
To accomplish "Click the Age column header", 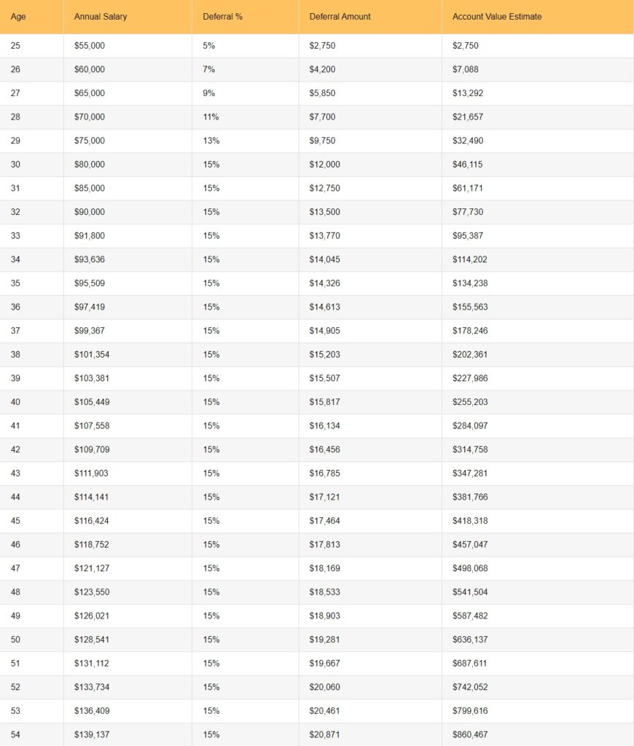I will (18, 17).
